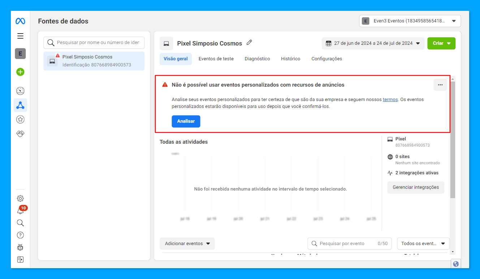480x279 pixels.
Task: Switch to the Visão geral tab
Action: [176, 59]
